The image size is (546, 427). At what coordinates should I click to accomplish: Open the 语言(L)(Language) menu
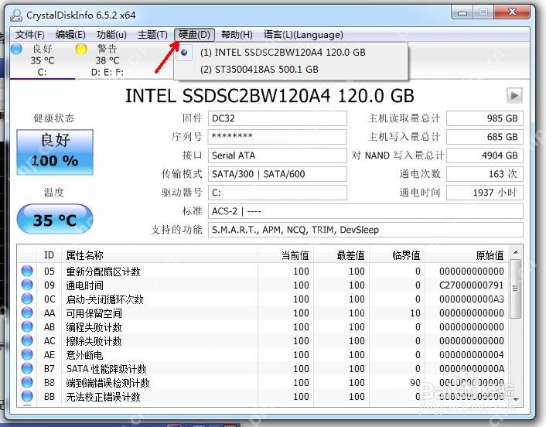[303, 35]
